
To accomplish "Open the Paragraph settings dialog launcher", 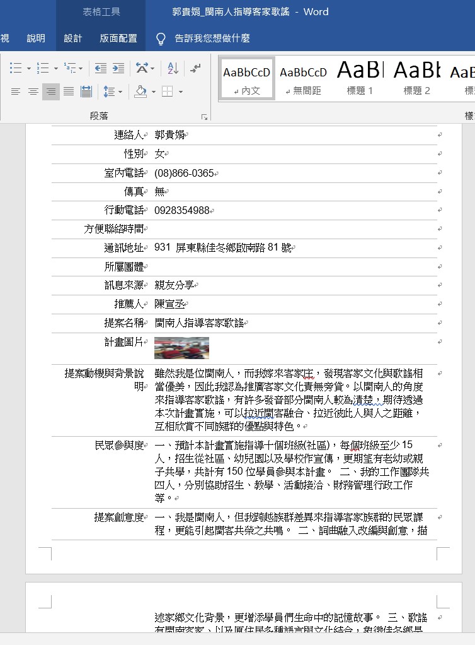I will tap(205, 117).
